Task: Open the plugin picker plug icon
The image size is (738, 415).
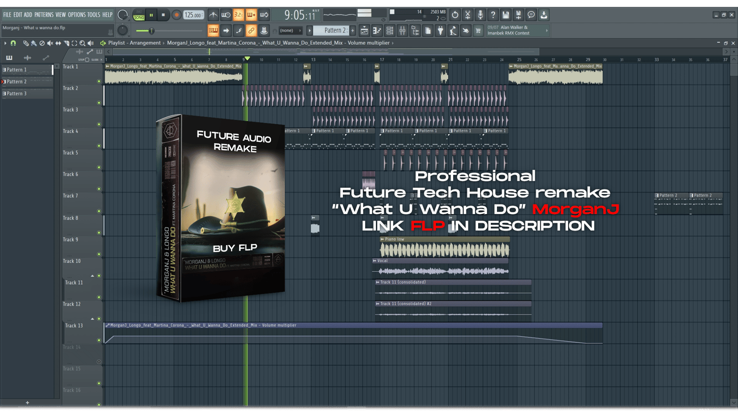Action: click(440, 31)
